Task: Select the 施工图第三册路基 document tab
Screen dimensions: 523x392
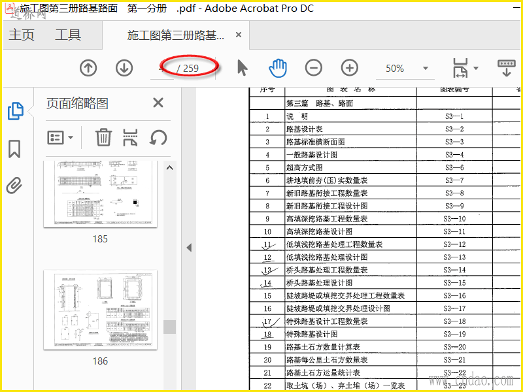Action: coord(175,35)
